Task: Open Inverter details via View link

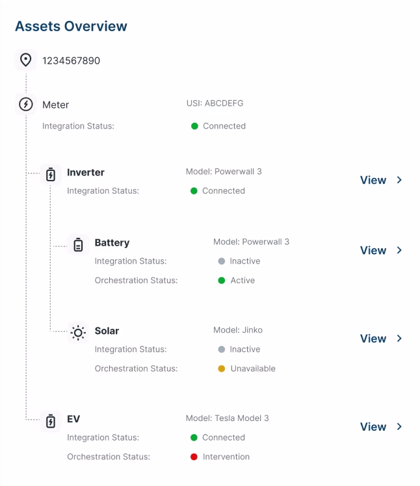Action: [x=373, y=180]
